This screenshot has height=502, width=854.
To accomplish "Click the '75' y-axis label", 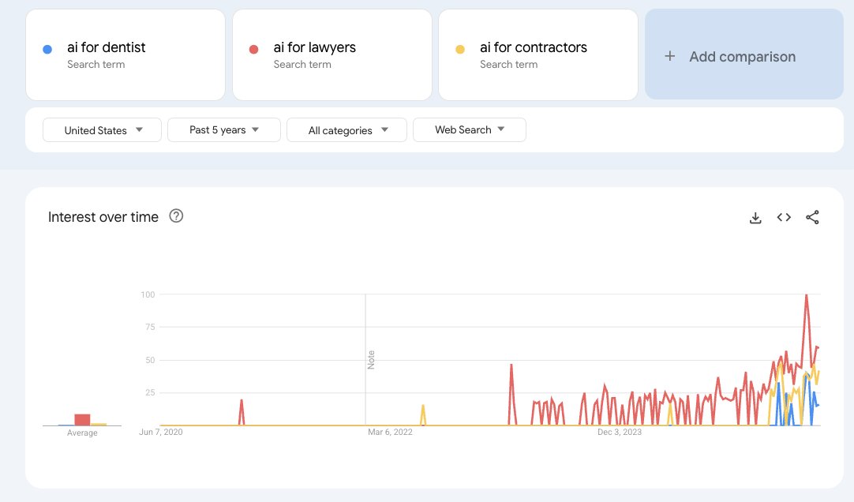I will point(150,327).
